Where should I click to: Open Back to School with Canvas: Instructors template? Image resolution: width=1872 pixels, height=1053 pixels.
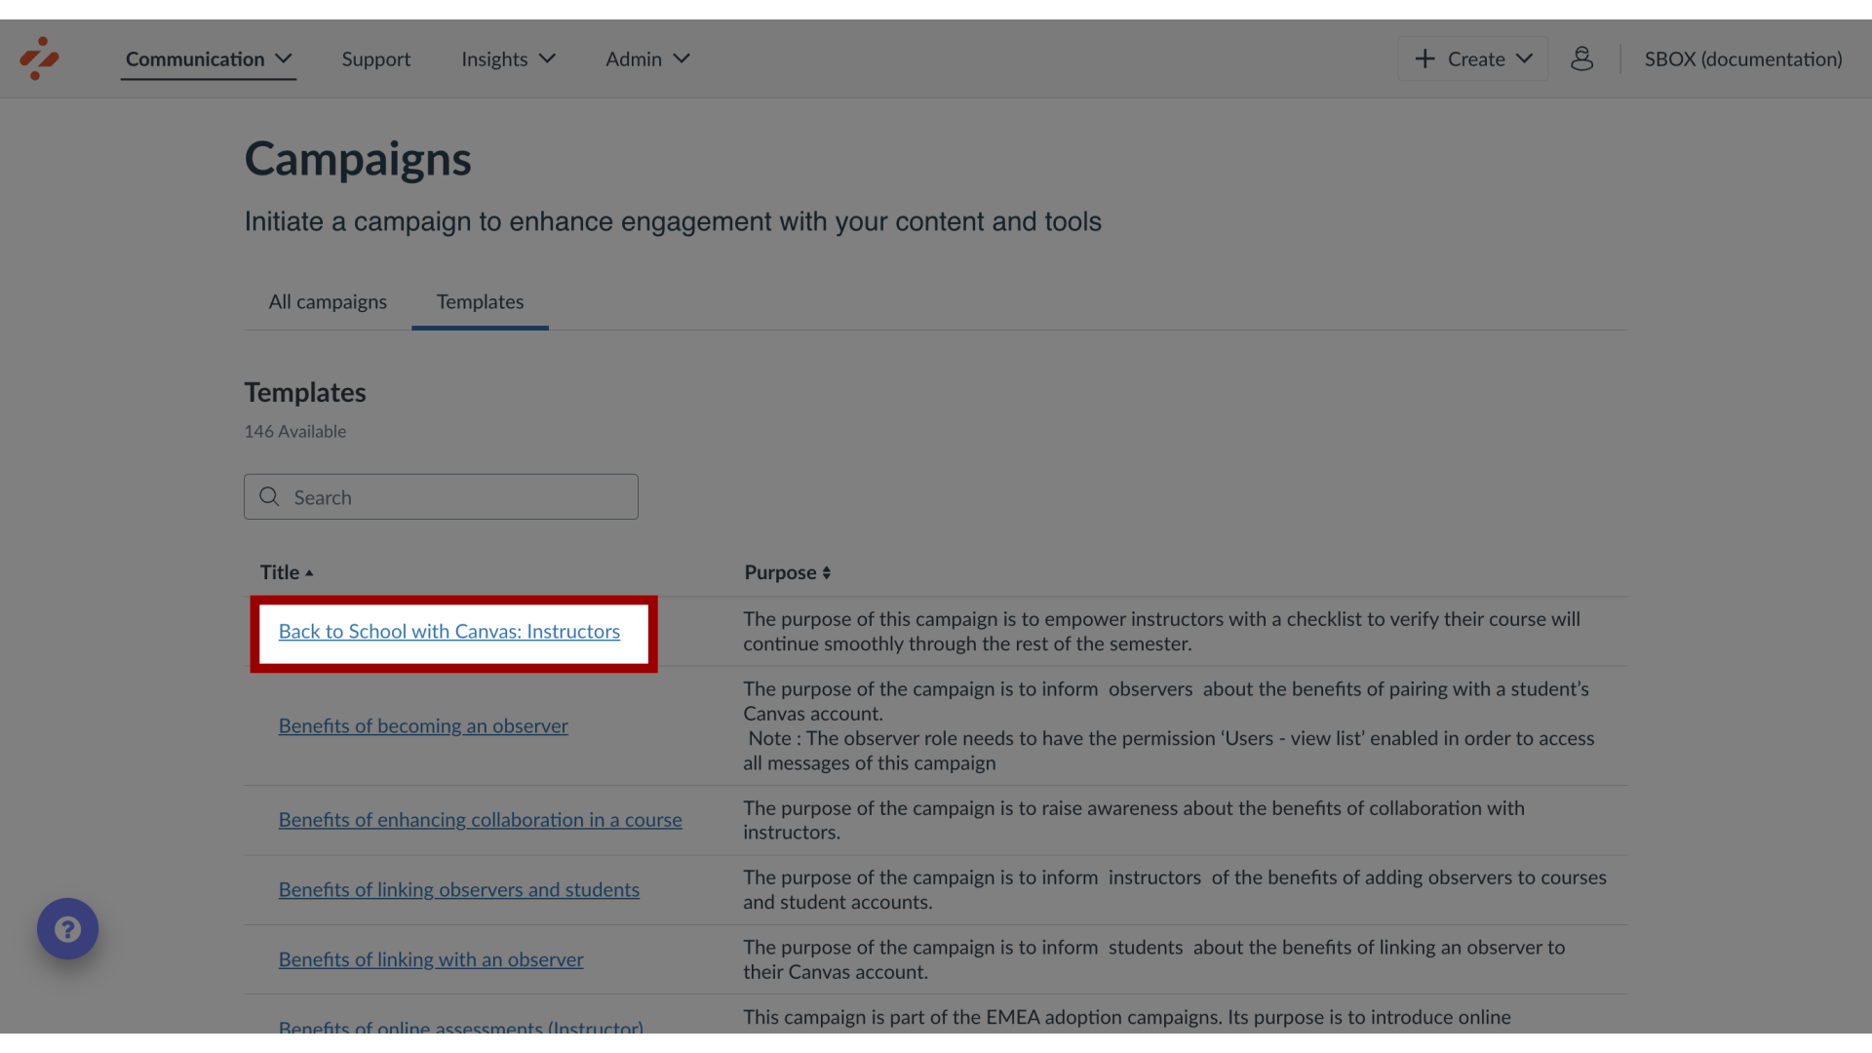point(448,631)
